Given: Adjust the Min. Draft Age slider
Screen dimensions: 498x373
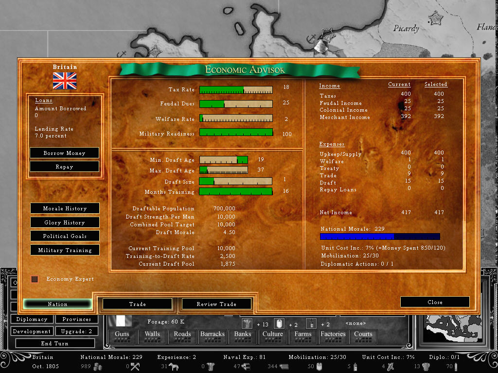Looking at the screenshot, I should pyautogui.click(x=224, y=159).
